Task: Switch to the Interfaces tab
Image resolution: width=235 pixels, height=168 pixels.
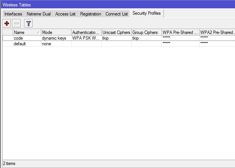Action: click(13, 14)
